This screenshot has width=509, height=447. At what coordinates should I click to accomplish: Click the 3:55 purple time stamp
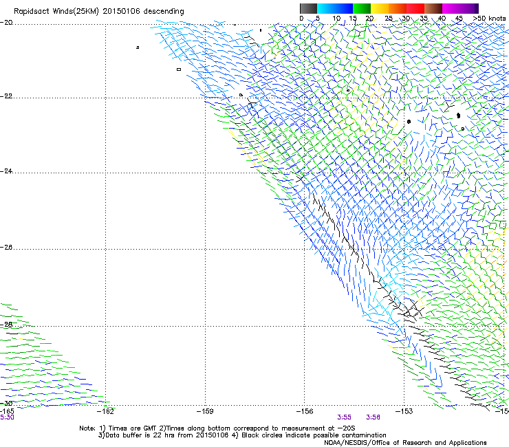point(344,417)
